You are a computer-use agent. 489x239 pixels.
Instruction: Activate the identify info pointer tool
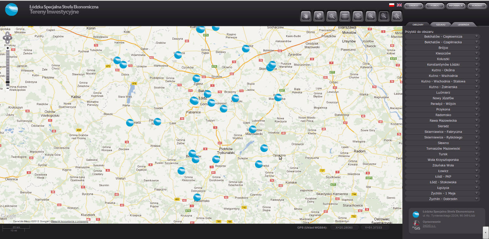pyautogui.click(x=319, y=16)
